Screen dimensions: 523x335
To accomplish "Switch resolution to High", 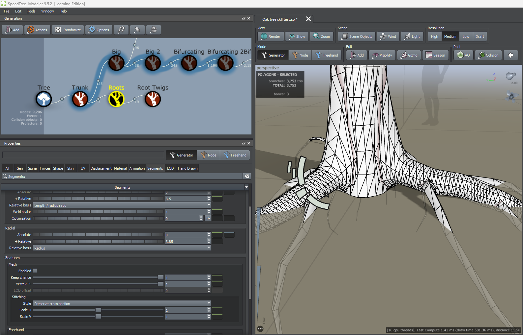I will point(435,36).
